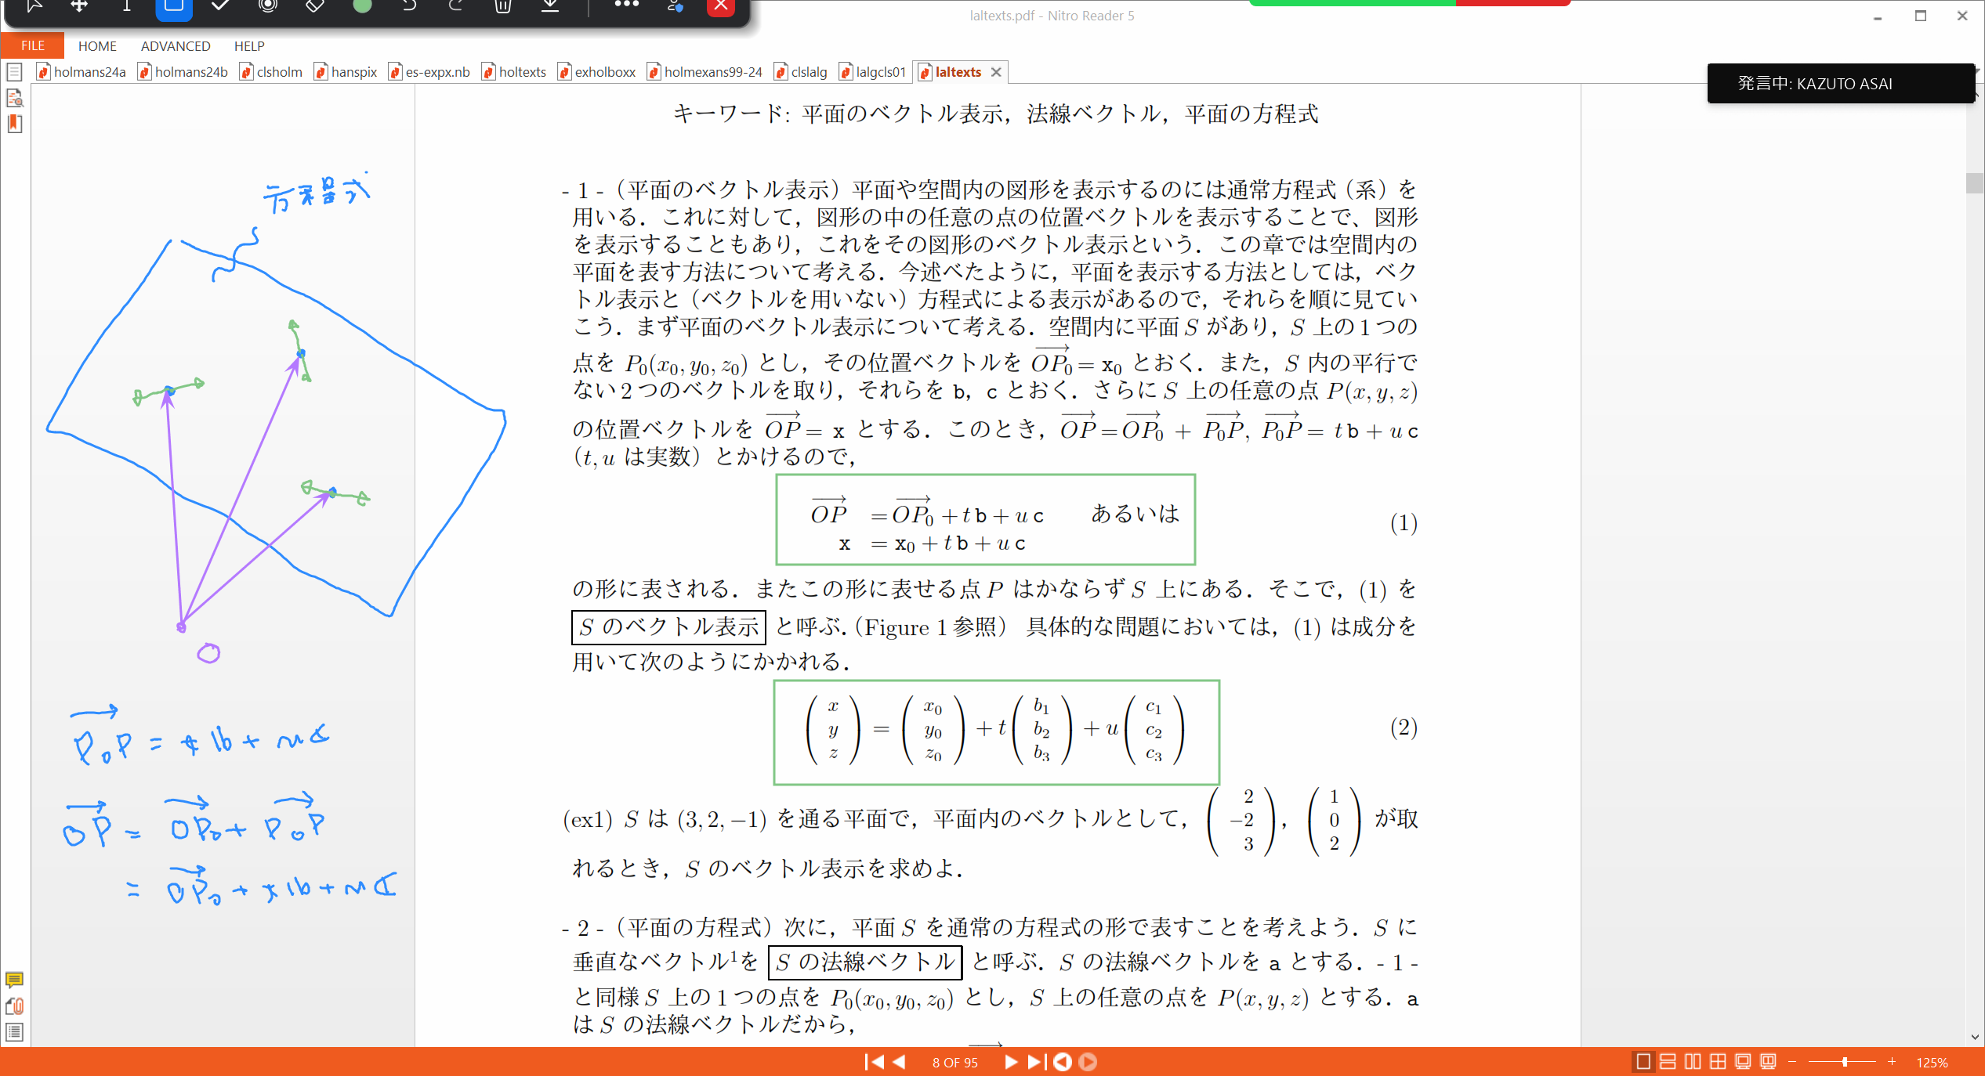Open the output panel sidebar icon
The height and width of the screenshot is (1076, 1985).
[x=14, y=1032]
